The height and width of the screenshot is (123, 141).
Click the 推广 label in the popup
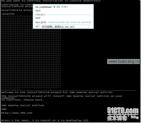(x=38, y=27)
